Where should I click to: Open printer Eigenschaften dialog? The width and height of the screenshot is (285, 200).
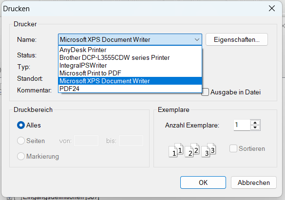[x=237, y=39]
